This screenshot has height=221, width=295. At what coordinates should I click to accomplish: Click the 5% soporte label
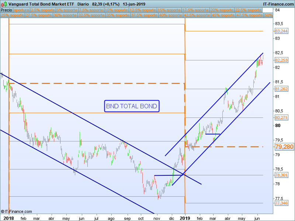click(x=67, y=10)
